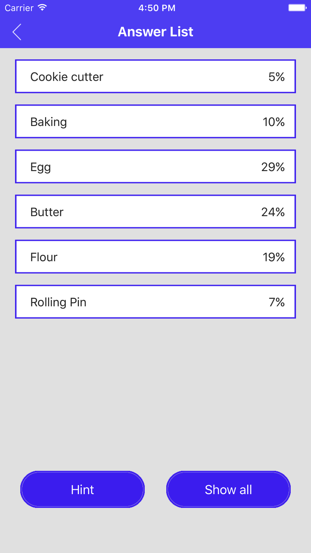This screenshot has width=311, height=553.
Task: Select the Cookie cutter answer row
Action: click(x=155, y=76)
